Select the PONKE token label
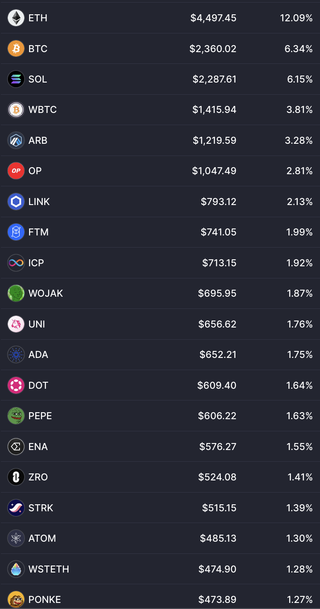This screenshot has height=609, width=320. click(45, 599)
